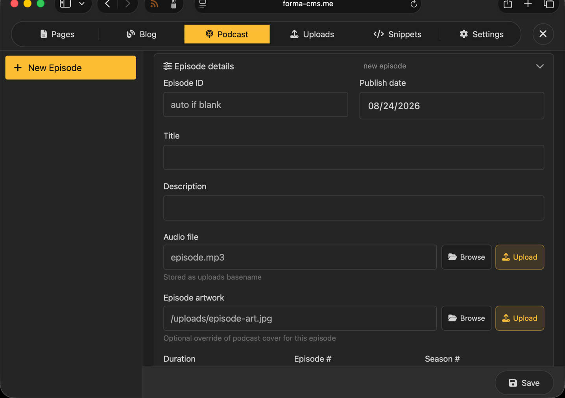Close the CMS panel with X button
The width and height of the screenshot is (565, 398).
point(543,34)
